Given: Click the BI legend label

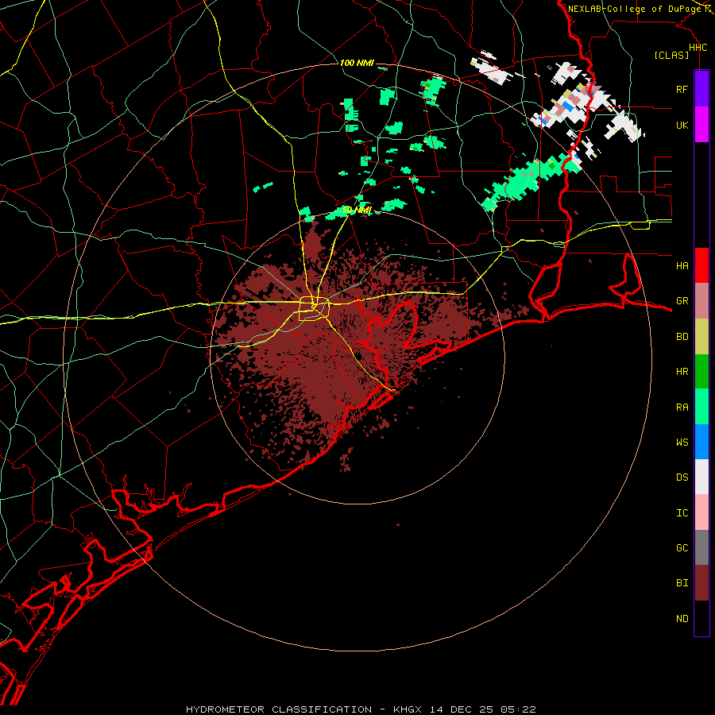Looking at the screenshot, I should pyautogui.click(x=682, y=583).
